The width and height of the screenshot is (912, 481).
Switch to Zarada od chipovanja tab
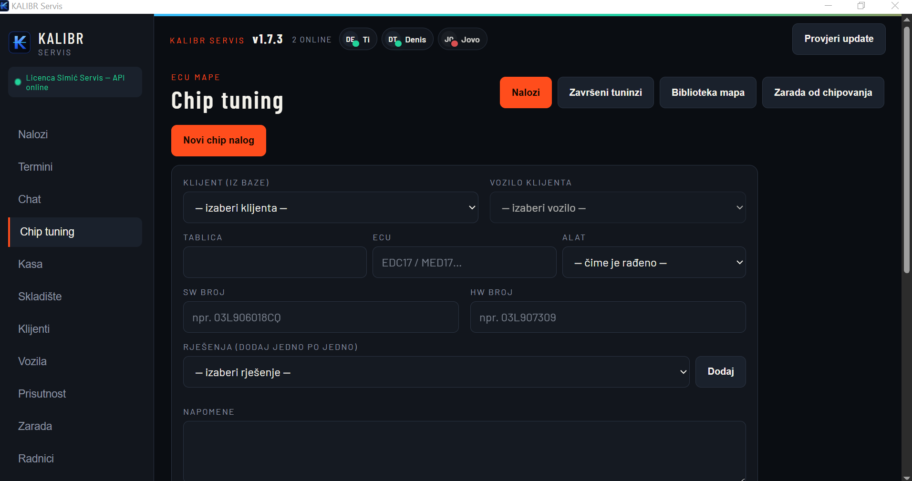click(x=823, y=92)
